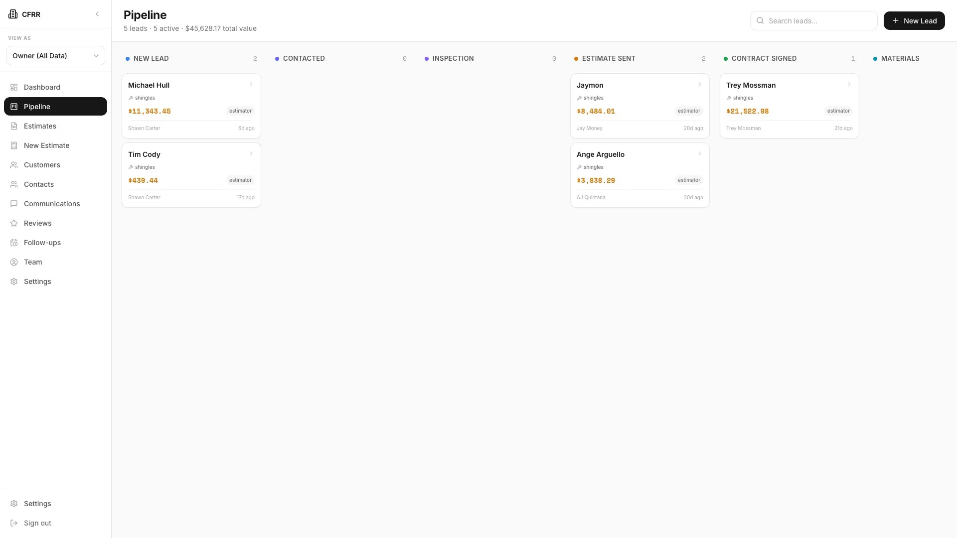Click the CFRR building logo icon
The height and width of the screenshot is (538, 957).
(x=13, y=14)
